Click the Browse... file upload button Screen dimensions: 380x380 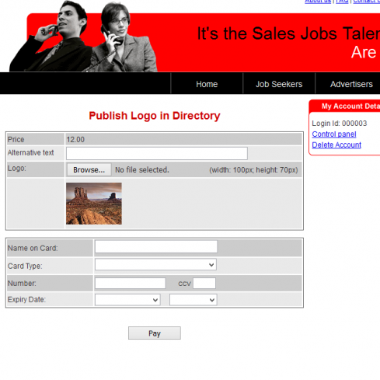tap(89, 170)
